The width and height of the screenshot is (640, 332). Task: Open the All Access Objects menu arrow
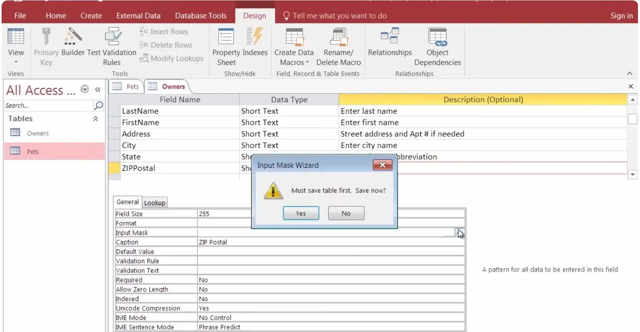[x=85, y=89]
